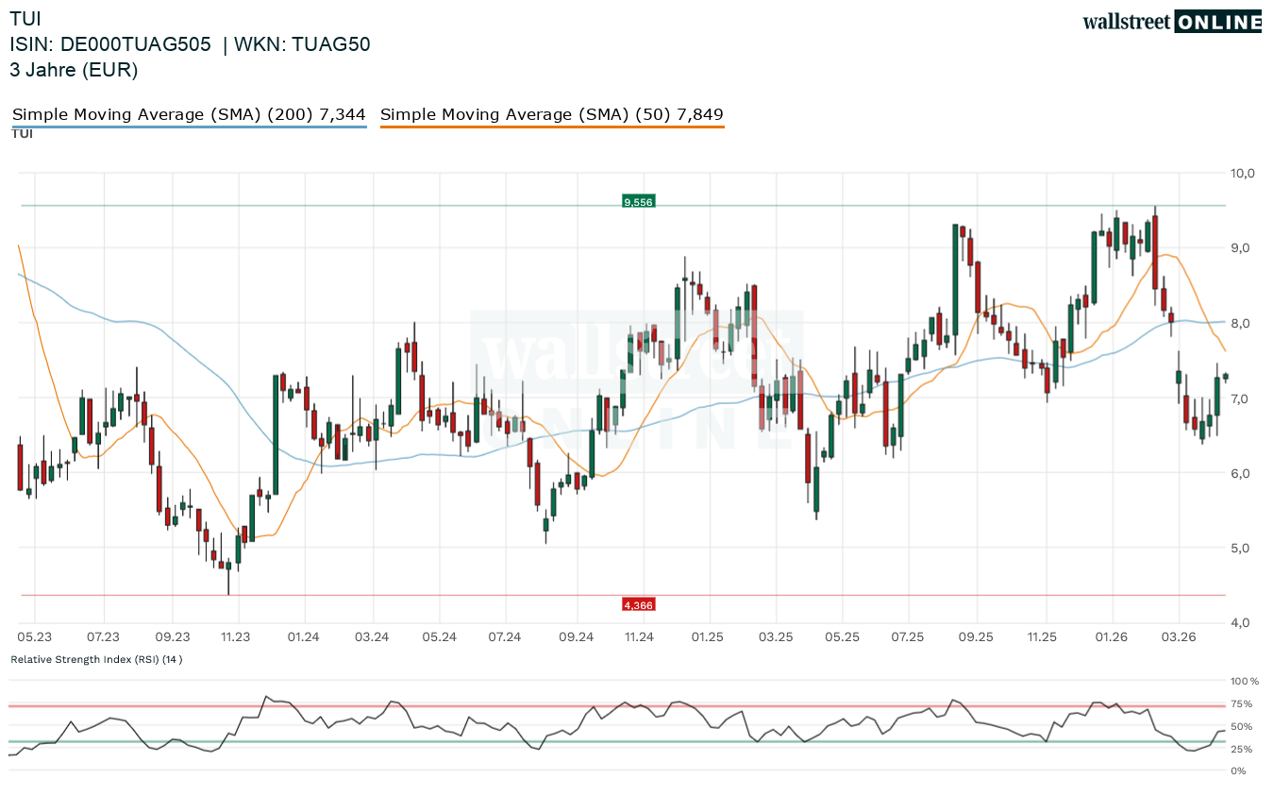Click the 03.26 date label on x-axis

1178,637
